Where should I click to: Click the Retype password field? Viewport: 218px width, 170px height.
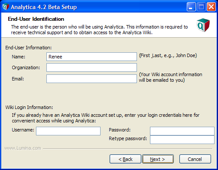coord(182,140)
